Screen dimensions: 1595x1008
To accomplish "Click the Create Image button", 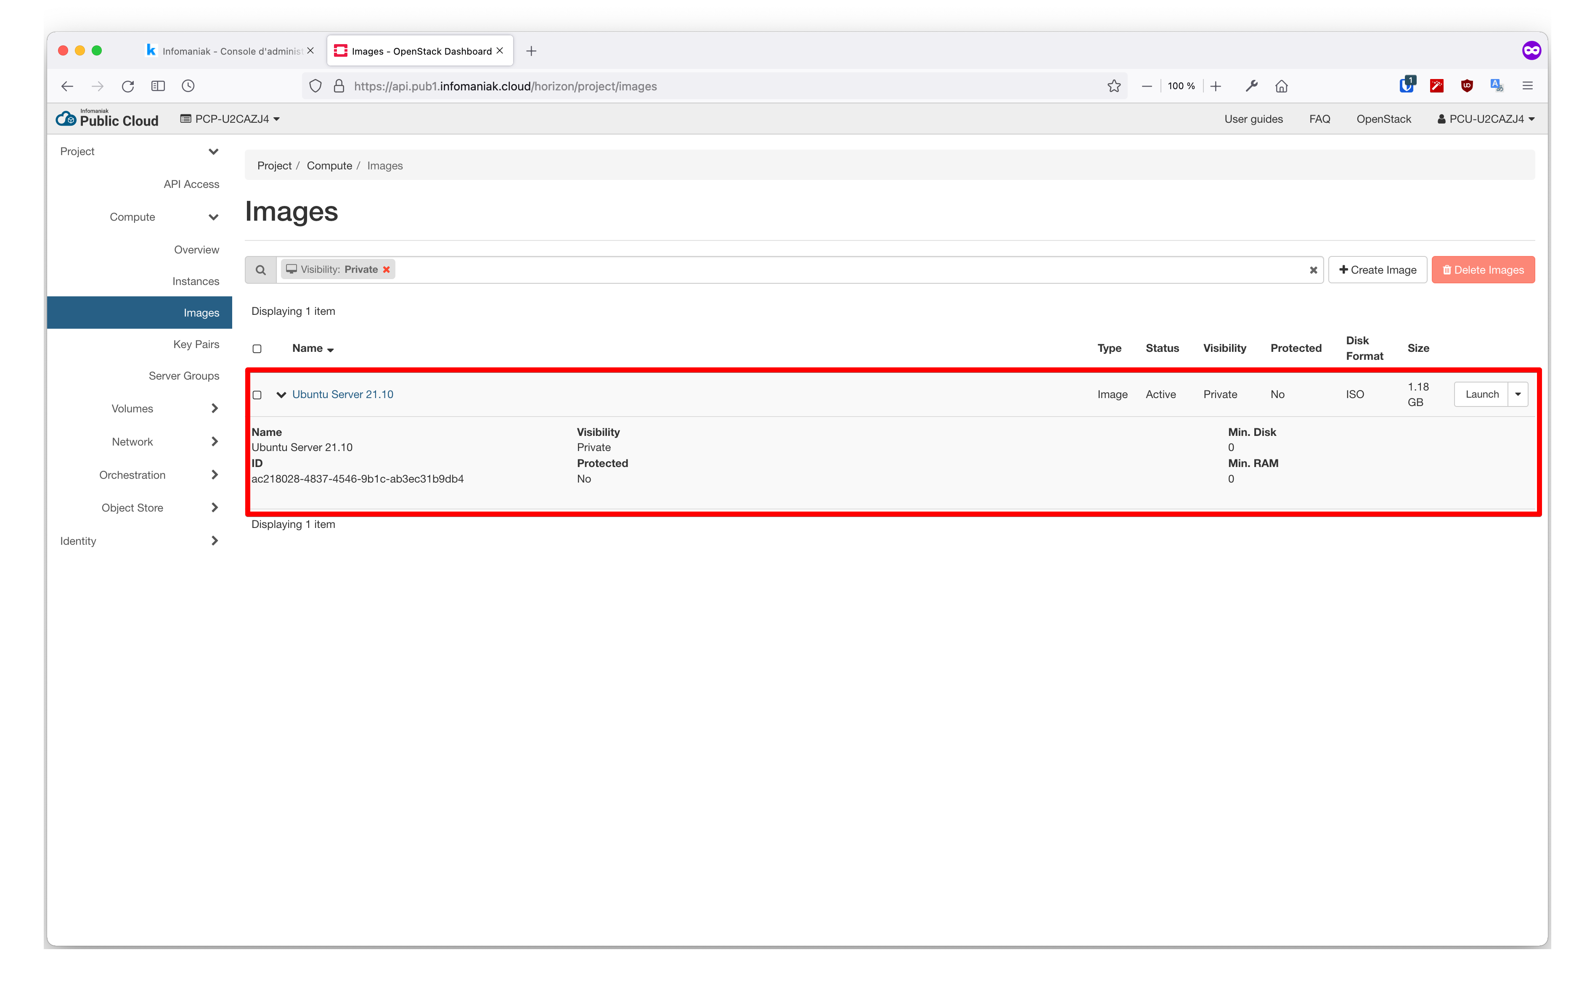I will (1377, 270).
